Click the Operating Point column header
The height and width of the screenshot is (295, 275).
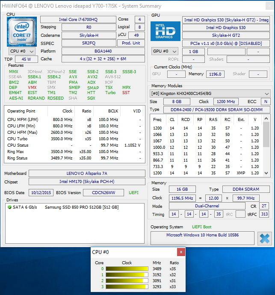click(x=26, y=111)
